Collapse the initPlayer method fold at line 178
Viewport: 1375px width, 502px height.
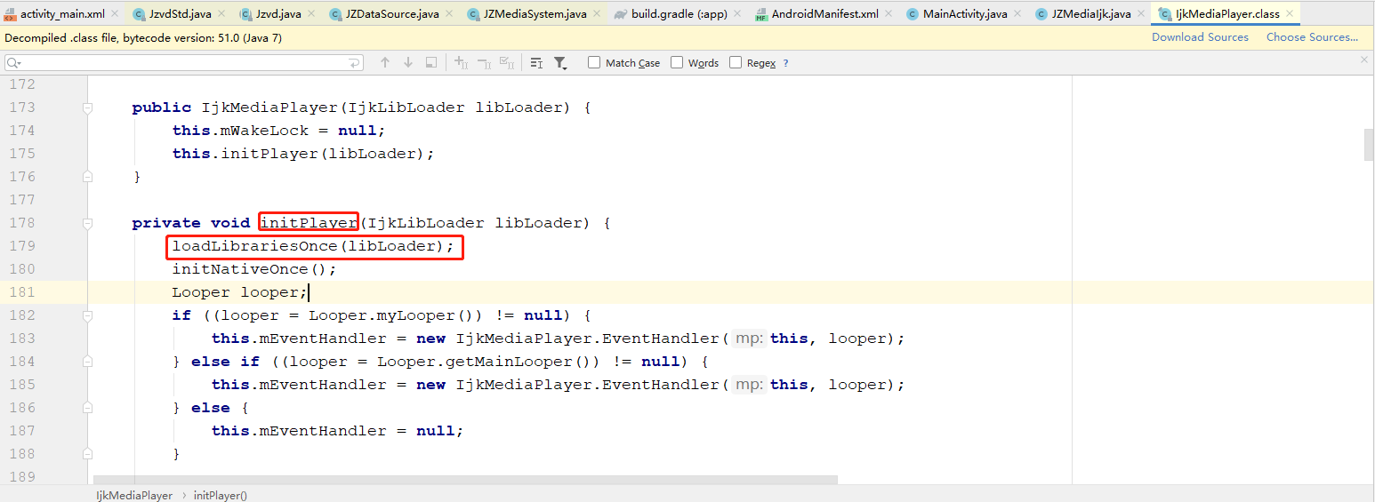click(87, 223)
